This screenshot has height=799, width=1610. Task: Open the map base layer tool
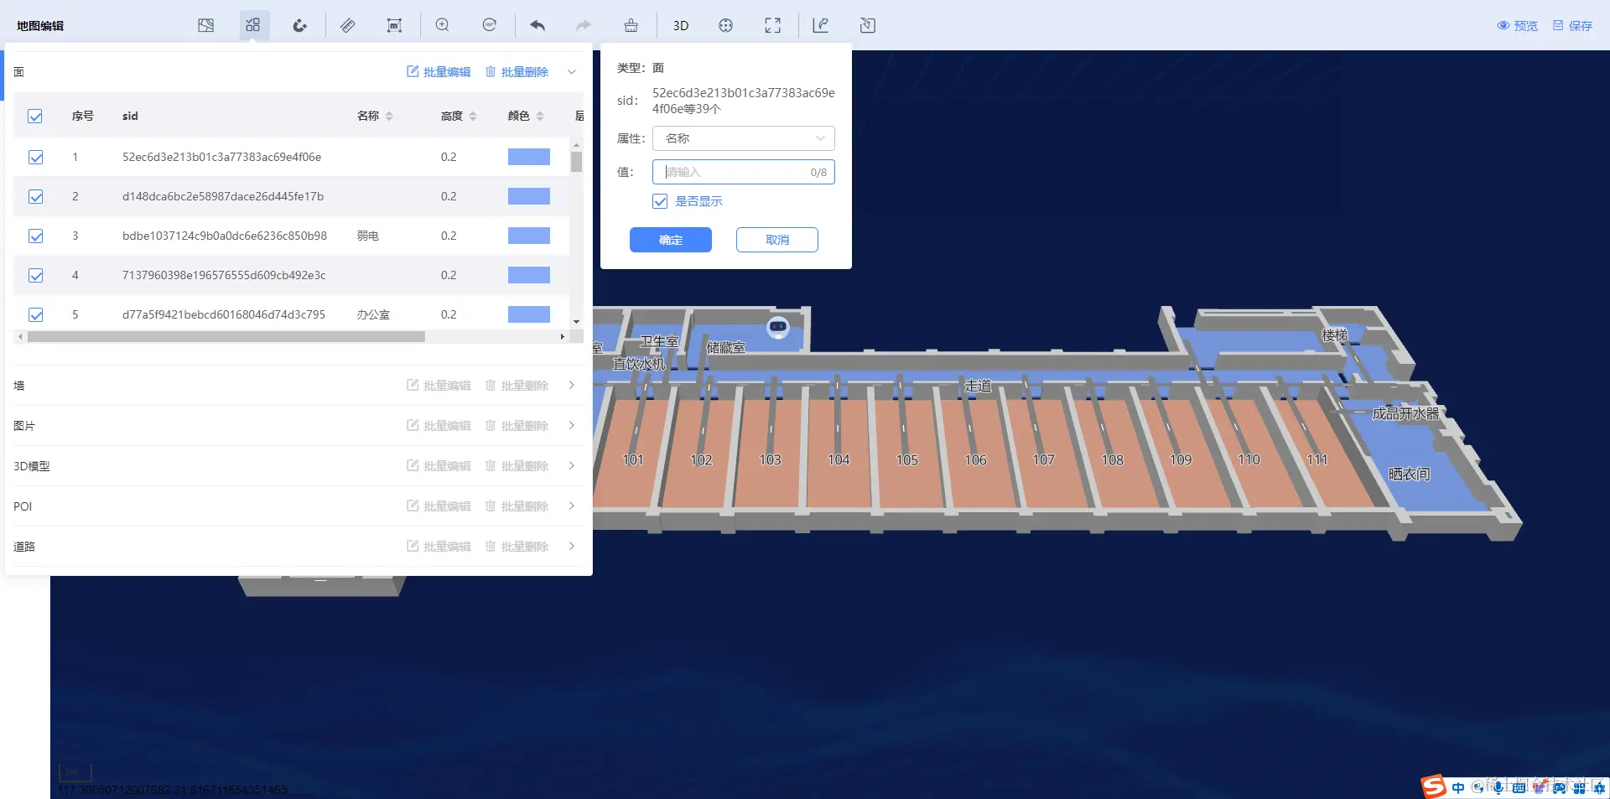coord(205,25)
